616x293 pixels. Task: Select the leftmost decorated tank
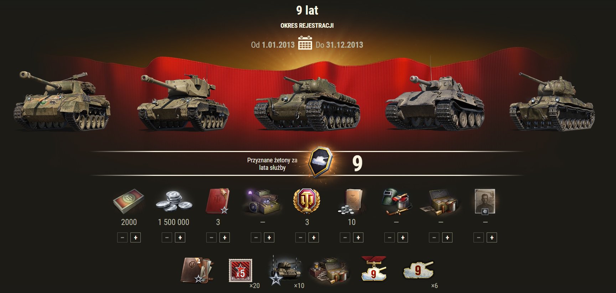(62, 101)
